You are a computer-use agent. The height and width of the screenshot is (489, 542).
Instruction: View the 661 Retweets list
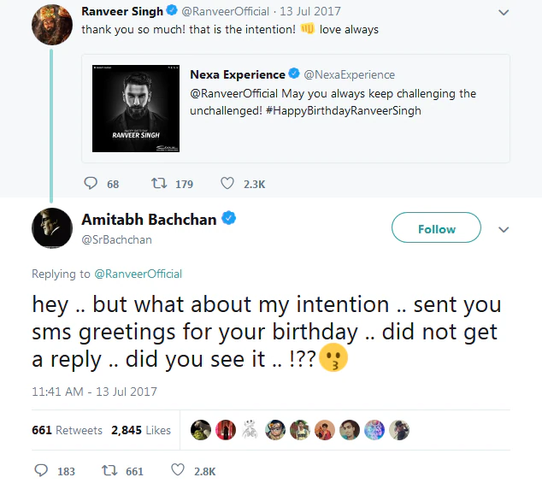[68, 430]
